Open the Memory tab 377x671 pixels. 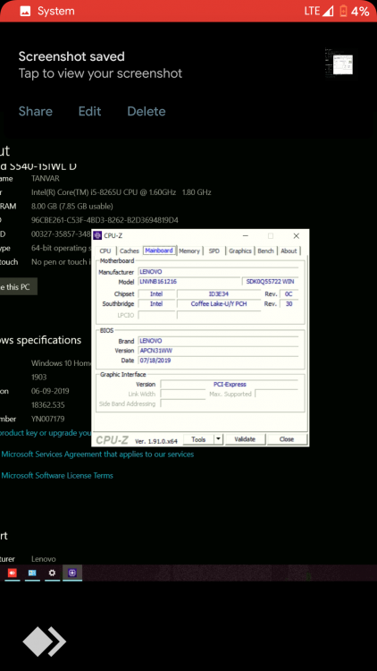pyautogui.click(x=189, y=251)
